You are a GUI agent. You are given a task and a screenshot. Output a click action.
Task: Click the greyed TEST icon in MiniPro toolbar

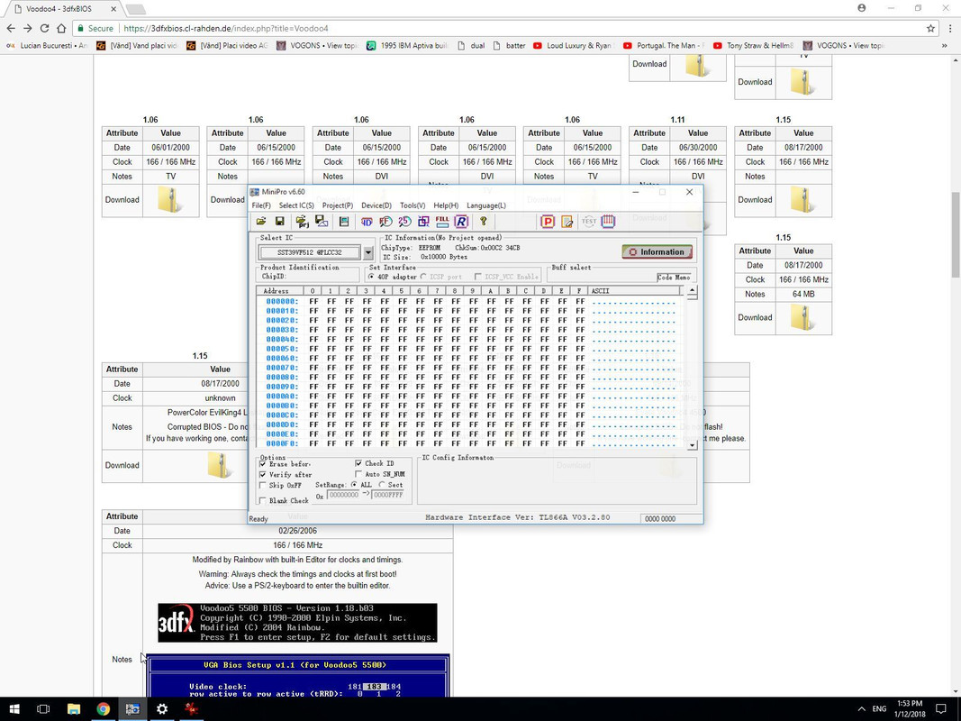click(x=588, y=222)
